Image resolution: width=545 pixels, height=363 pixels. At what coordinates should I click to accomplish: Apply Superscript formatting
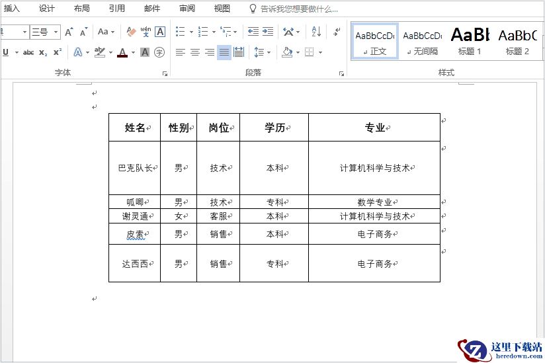[58, 52]
